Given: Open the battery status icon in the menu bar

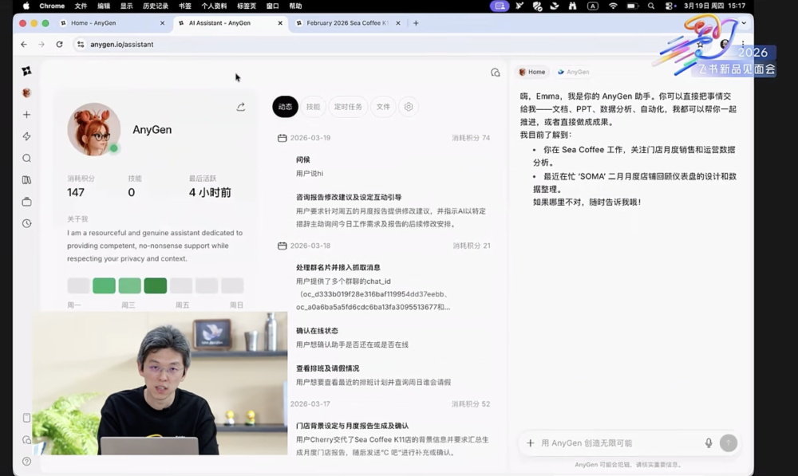Looking at the screenshot, I should click(x=632, y=6).
